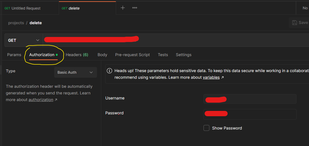The height and width of the screenshot is (146, 309).
Task: Click the Heads up info icon
Action: 109,71
